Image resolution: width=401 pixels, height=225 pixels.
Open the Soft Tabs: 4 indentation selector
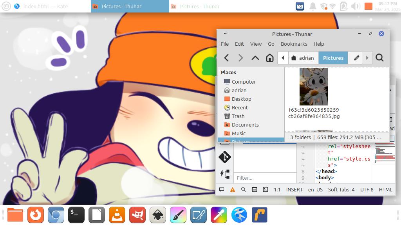point(341,189)
